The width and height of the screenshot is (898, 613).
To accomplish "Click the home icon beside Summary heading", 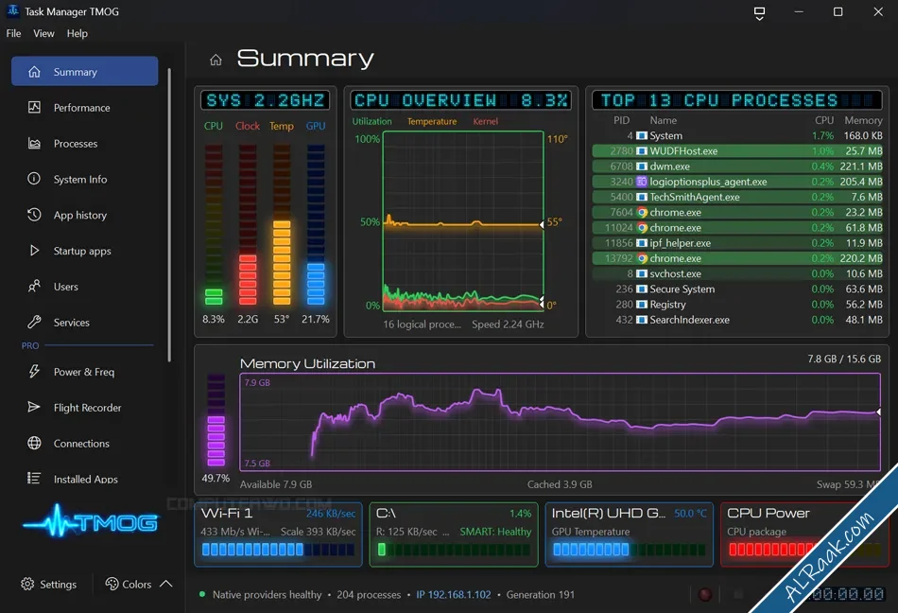I will 216,60.
